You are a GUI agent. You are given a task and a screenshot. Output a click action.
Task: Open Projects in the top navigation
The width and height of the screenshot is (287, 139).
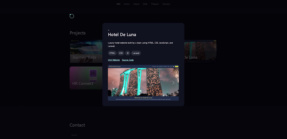pos(155,4)
